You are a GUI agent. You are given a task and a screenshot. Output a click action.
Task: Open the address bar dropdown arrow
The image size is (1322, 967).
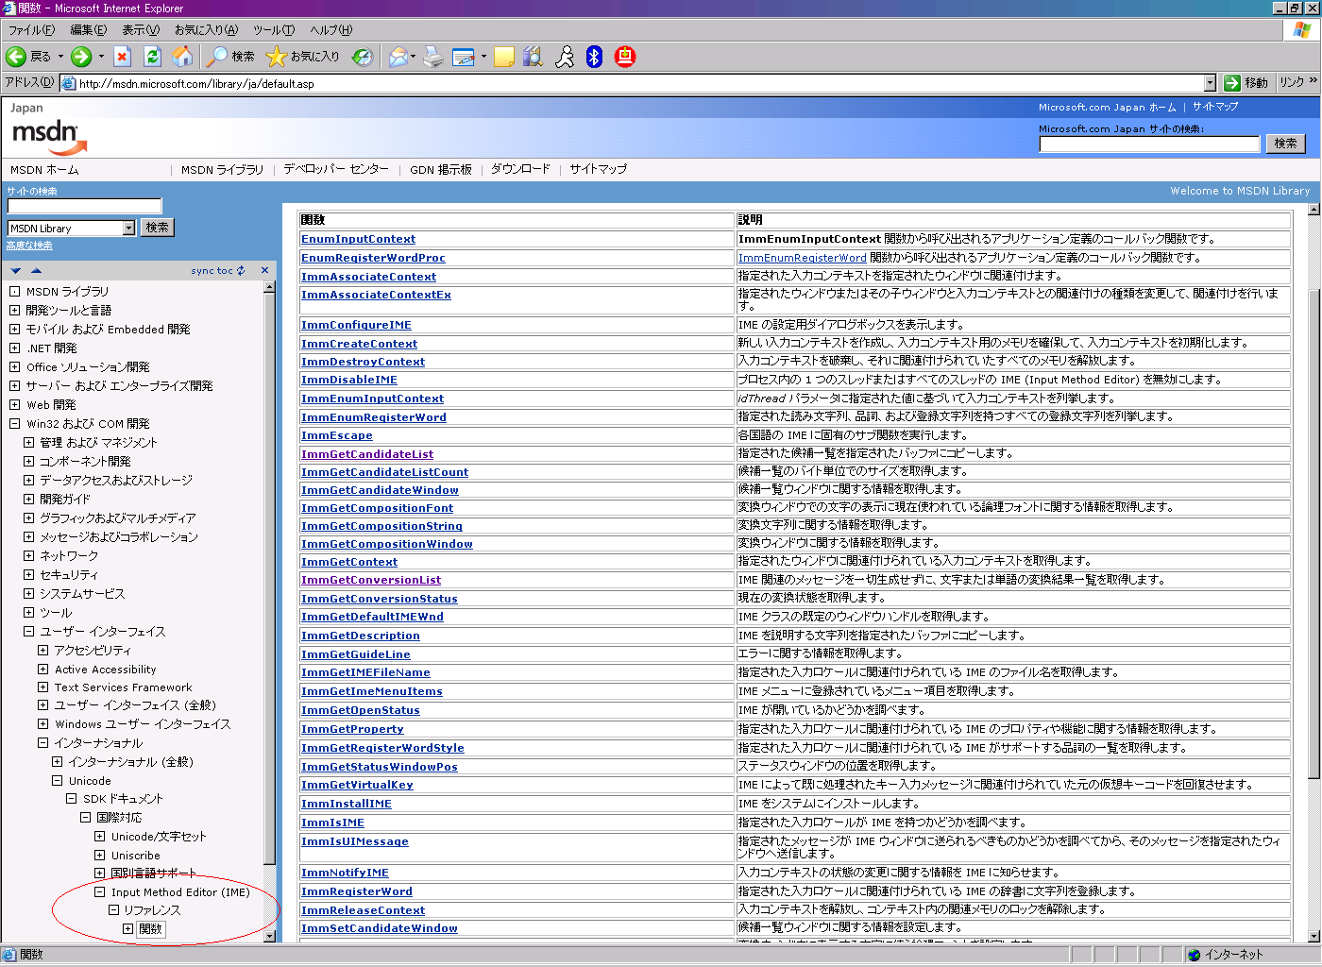pyautogui.click(x=1210, y=83)
